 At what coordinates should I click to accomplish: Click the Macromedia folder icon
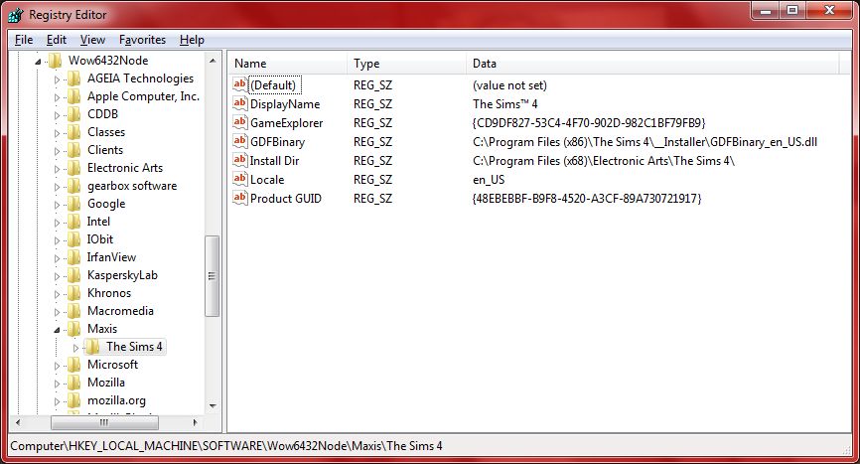pos(74,311)
